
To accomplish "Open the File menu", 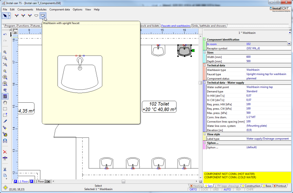I will tap(5, 10).
